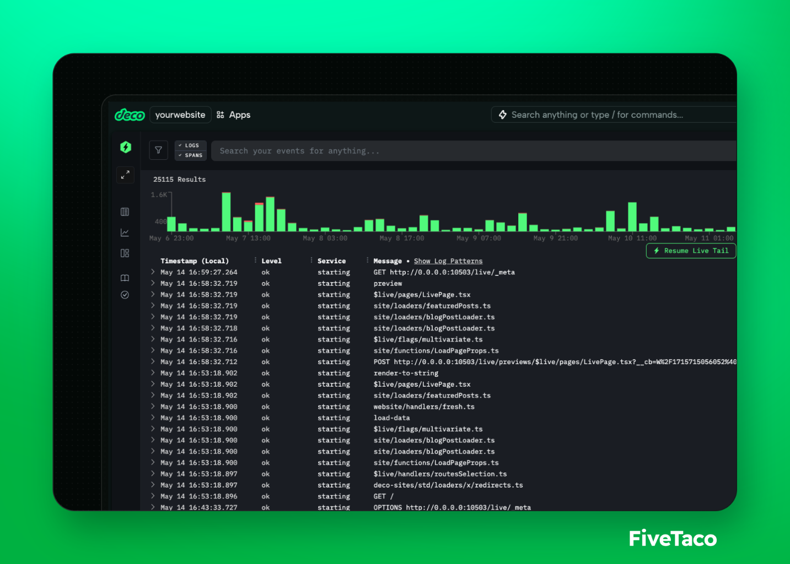Click the May 8 17:00 axis label

point(402,238)
